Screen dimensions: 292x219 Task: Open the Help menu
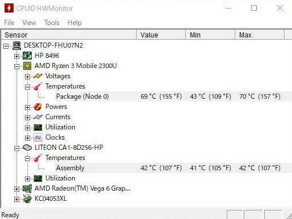point(75,23)
